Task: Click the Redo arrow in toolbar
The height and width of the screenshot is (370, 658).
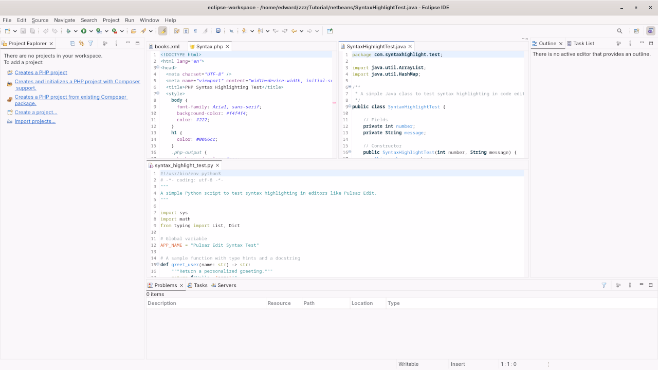Action: coord(55,31)
